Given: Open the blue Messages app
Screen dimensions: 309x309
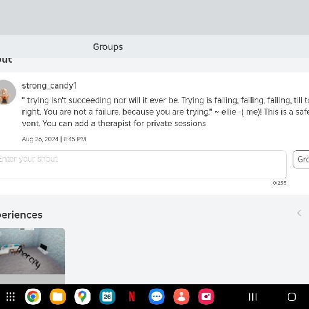Looking at the screenshot, I should click(157, 296).
